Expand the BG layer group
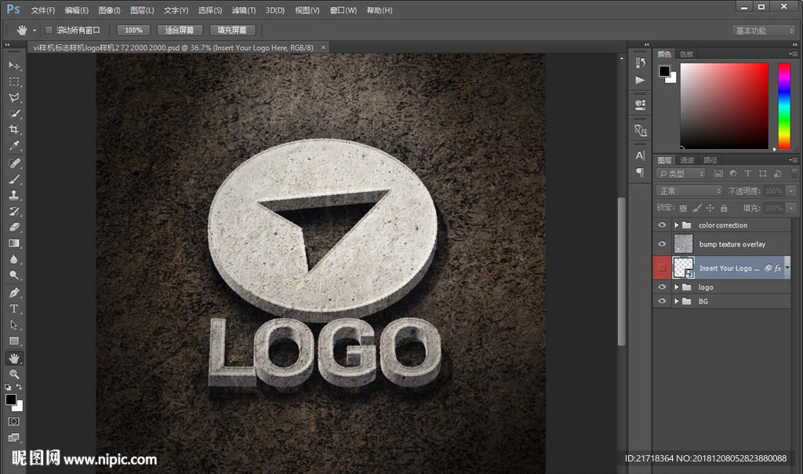 [x=676, y=301]
